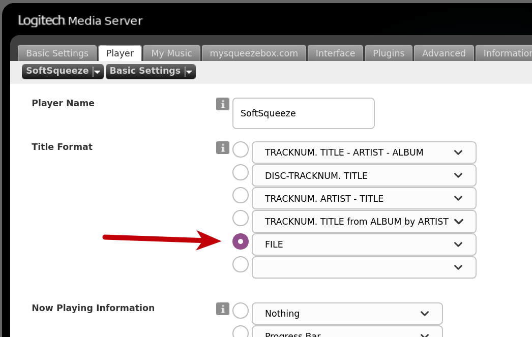Select the FILE title format radio button
Image resolution: width=532 pixels, height=337 pixels.
click(x=241, y=241)
